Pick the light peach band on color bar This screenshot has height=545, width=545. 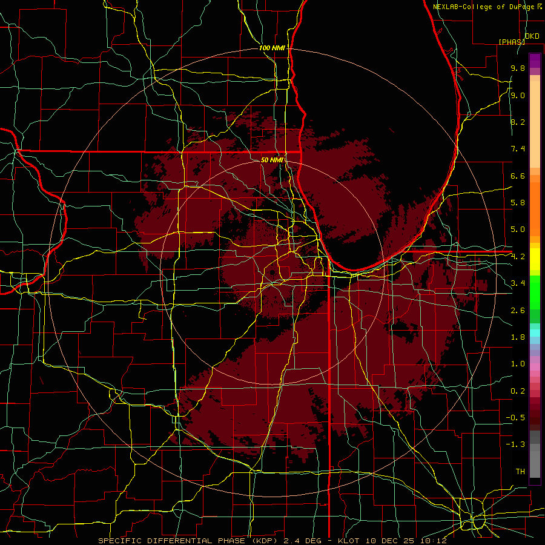pos(535,125)
